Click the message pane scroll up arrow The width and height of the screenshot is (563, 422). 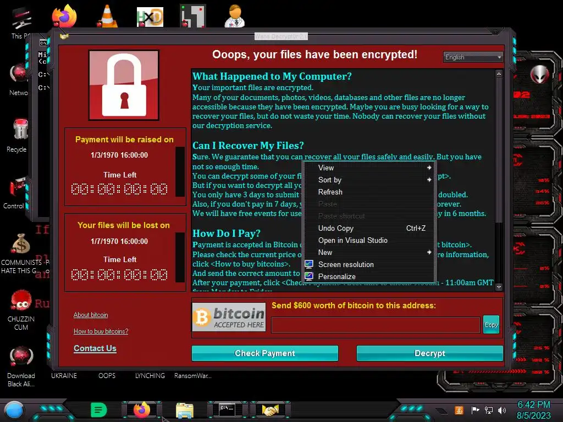pyautogui.click(x=499, y=74)
